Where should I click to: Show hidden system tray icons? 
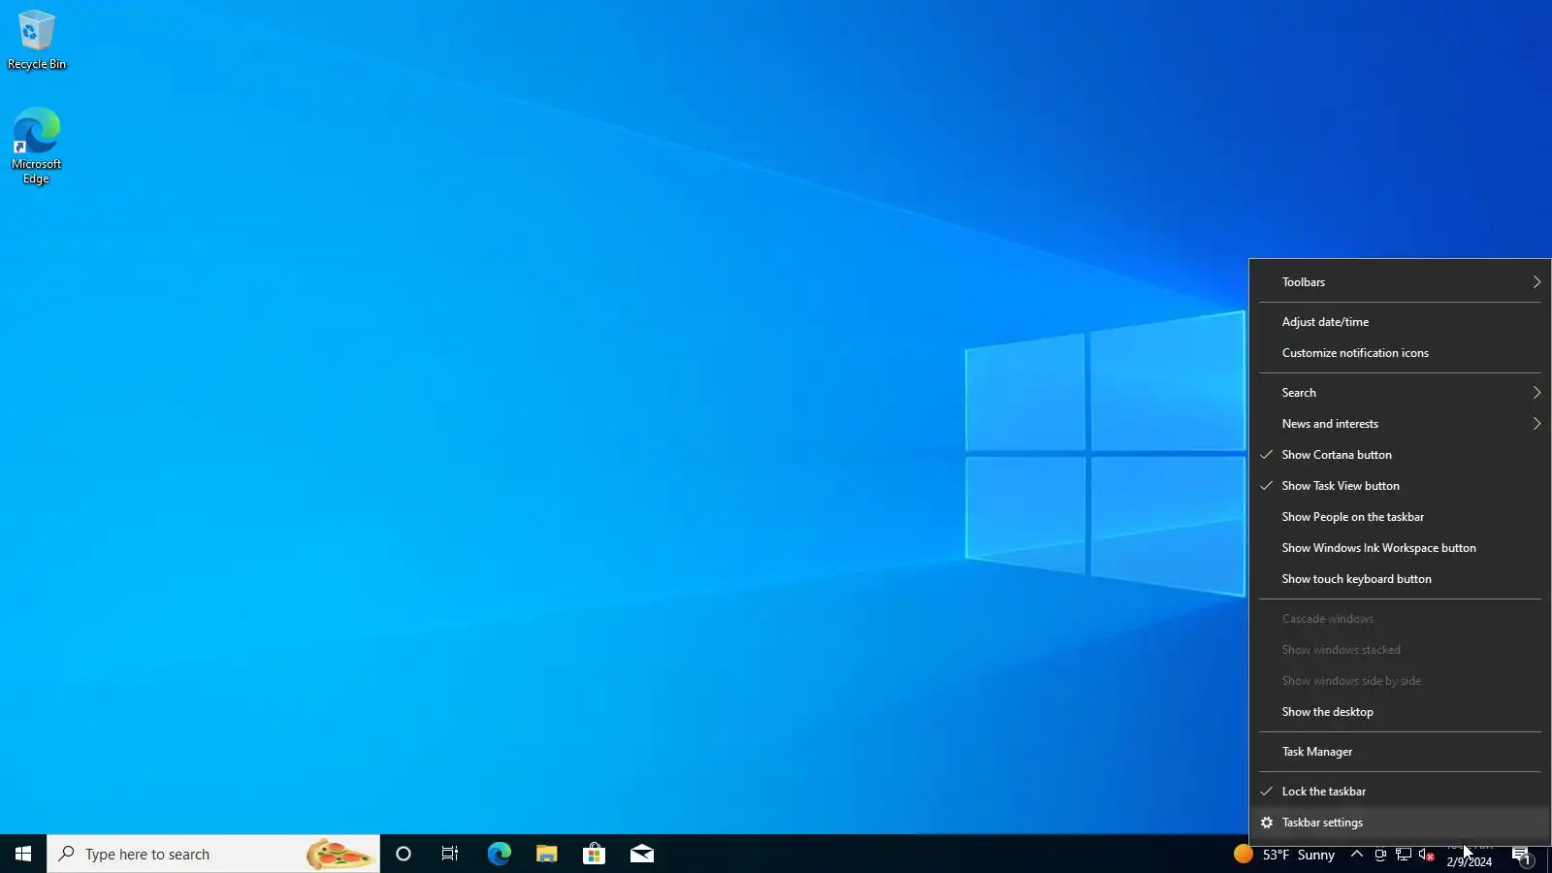click(x=1357, y=855)
